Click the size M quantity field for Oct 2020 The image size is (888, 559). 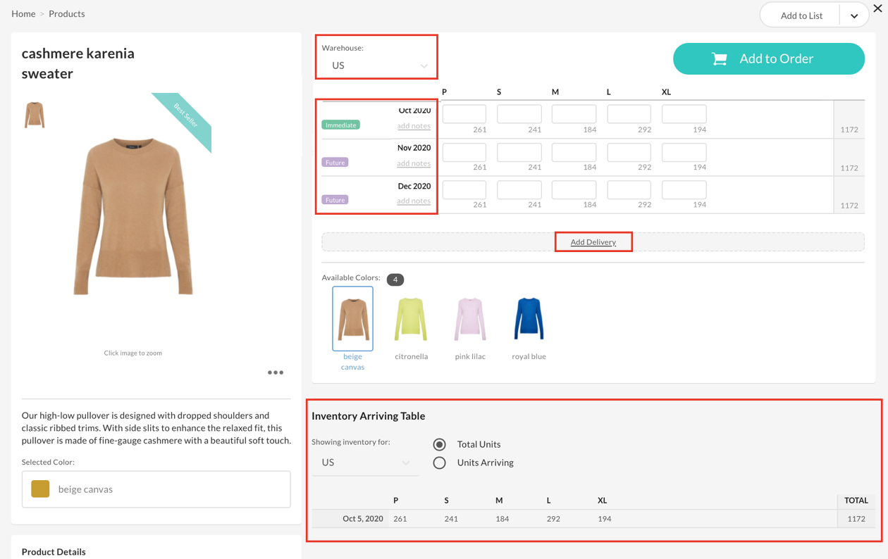[x=573, y=113]
